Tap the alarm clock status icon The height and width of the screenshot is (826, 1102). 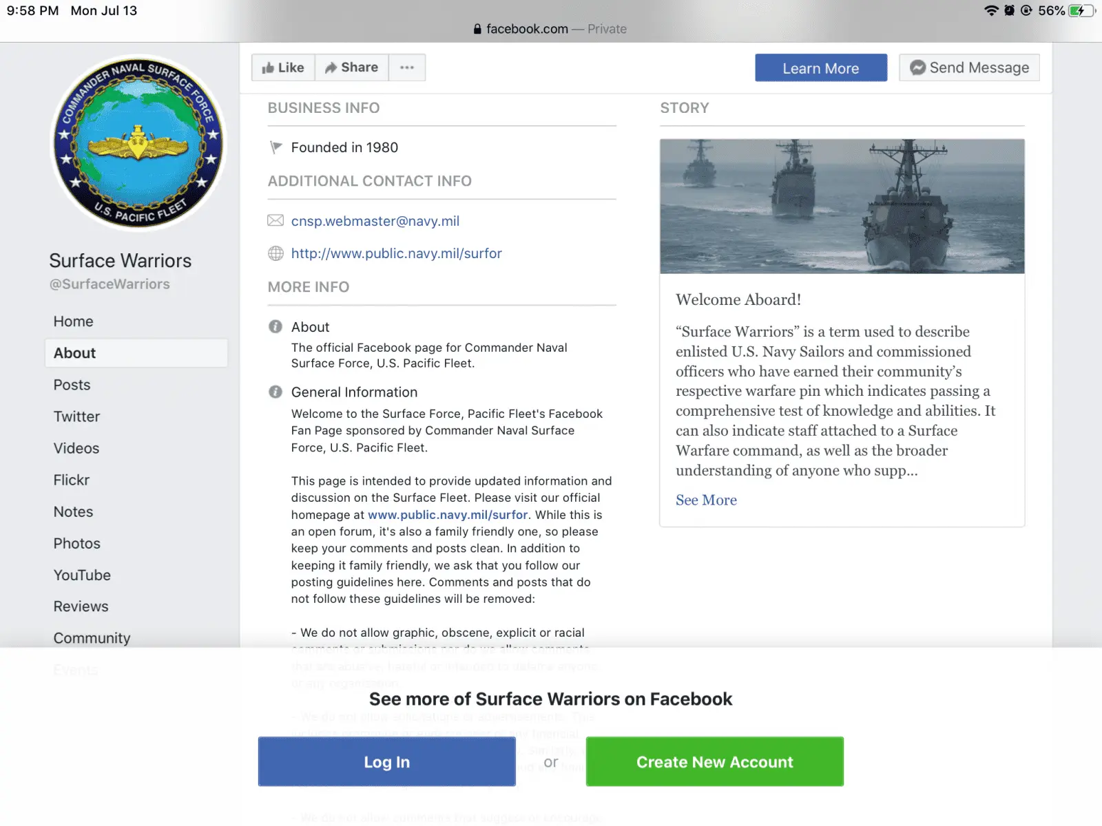[x=1009, y=10]
